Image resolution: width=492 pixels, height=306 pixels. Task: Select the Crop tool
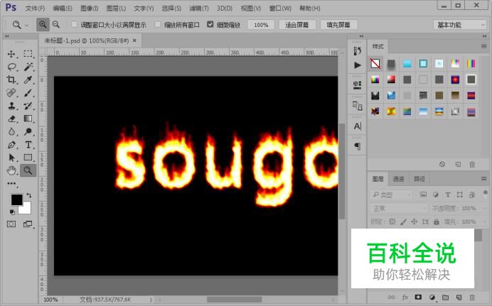11,80
